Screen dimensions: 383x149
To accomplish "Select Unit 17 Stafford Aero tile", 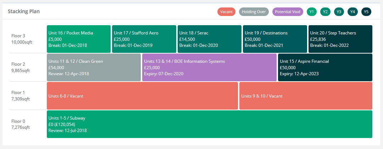I will pyautogui.click(x=144, y=39).
